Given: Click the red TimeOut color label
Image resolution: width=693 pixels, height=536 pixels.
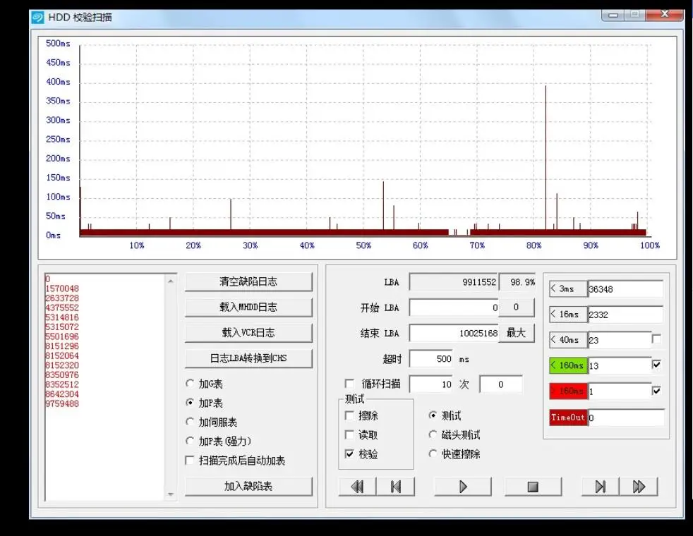Looking at the screenshot, I should click(x=568, y=418).
